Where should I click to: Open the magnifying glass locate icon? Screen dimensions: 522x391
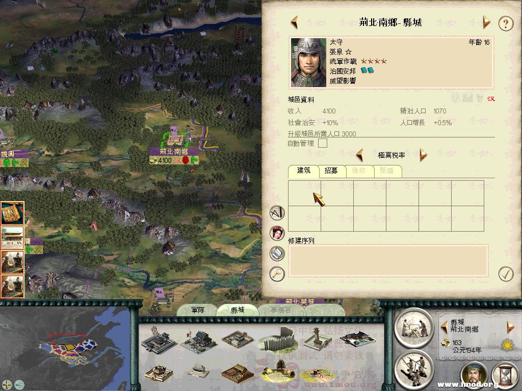point(277,273)
